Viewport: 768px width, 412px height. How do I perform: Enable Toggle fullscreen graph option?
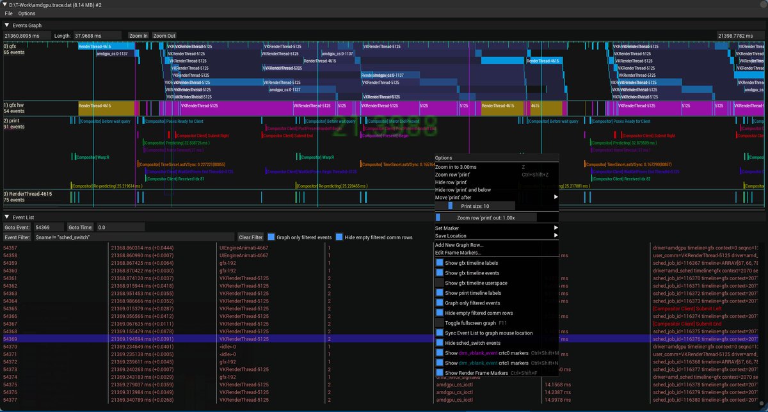[x=439, y=323]
